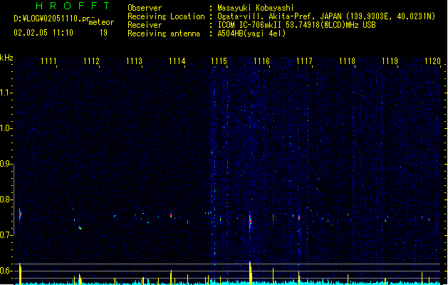Screen dimensions: 448x285
Task: Click the 'Receiver' field label
Action: tap(145, 25)
